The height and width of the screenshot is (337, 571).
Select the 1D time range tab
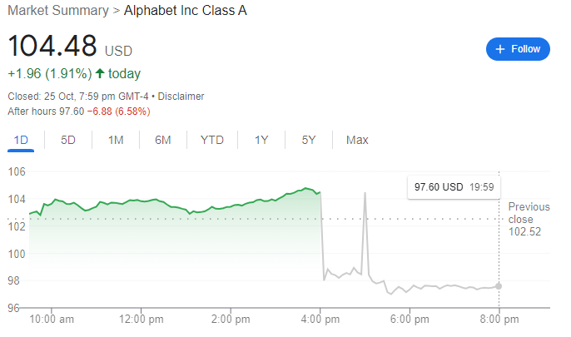22,140
